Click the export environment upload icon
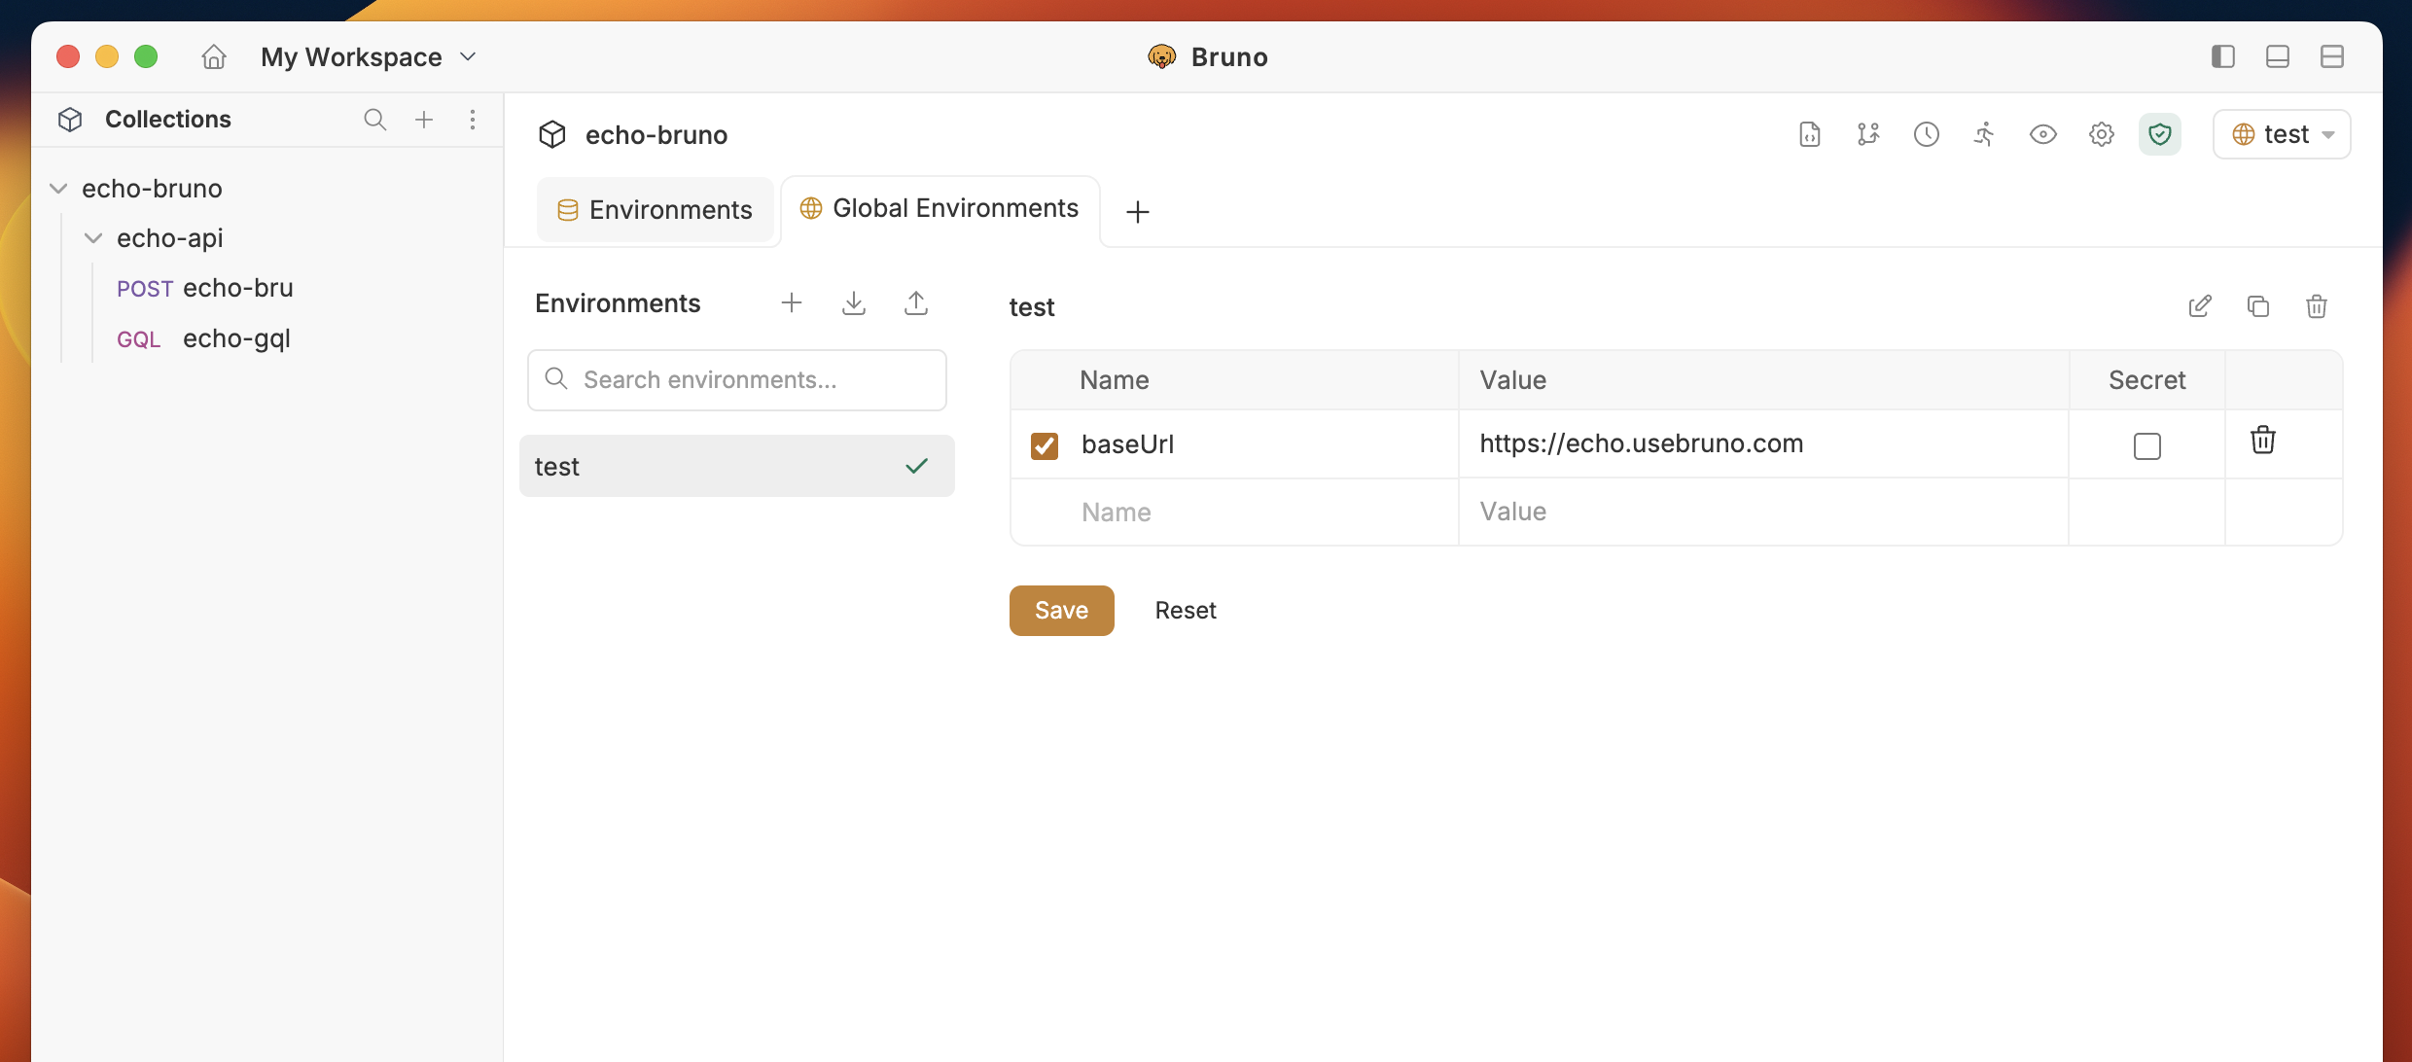 pos(915,303)
